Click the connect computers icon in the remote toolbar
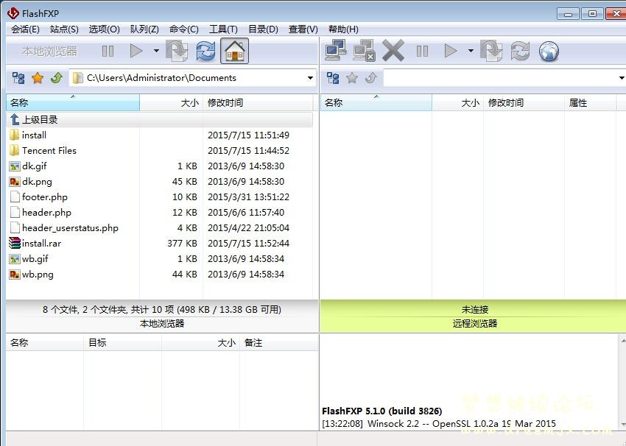This screenshot has width=626, height=446. pyautogui.click(x=335, y=51)
